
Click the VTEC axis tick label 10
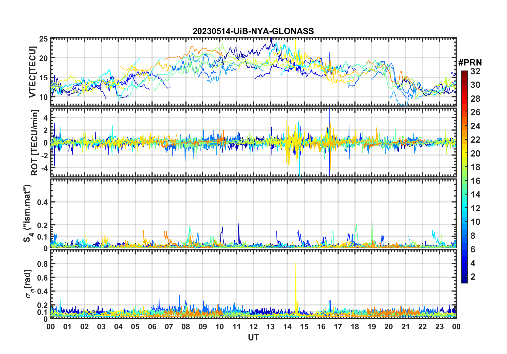tap(43, 97)
